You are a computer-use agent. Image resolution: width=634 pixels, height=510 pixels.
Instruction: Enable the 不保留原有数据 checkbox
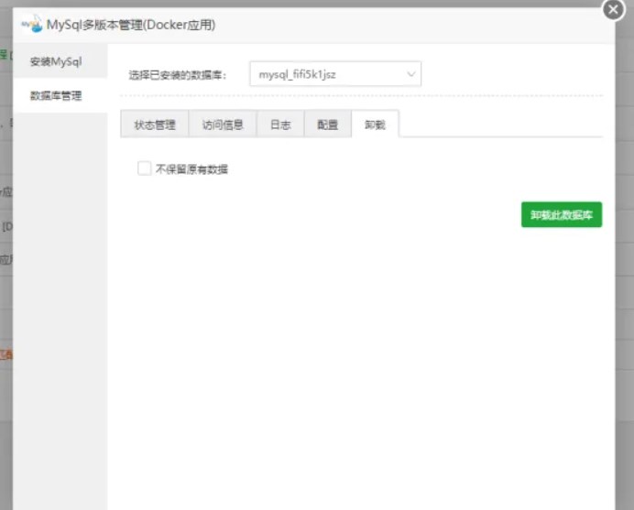point(144,168)
